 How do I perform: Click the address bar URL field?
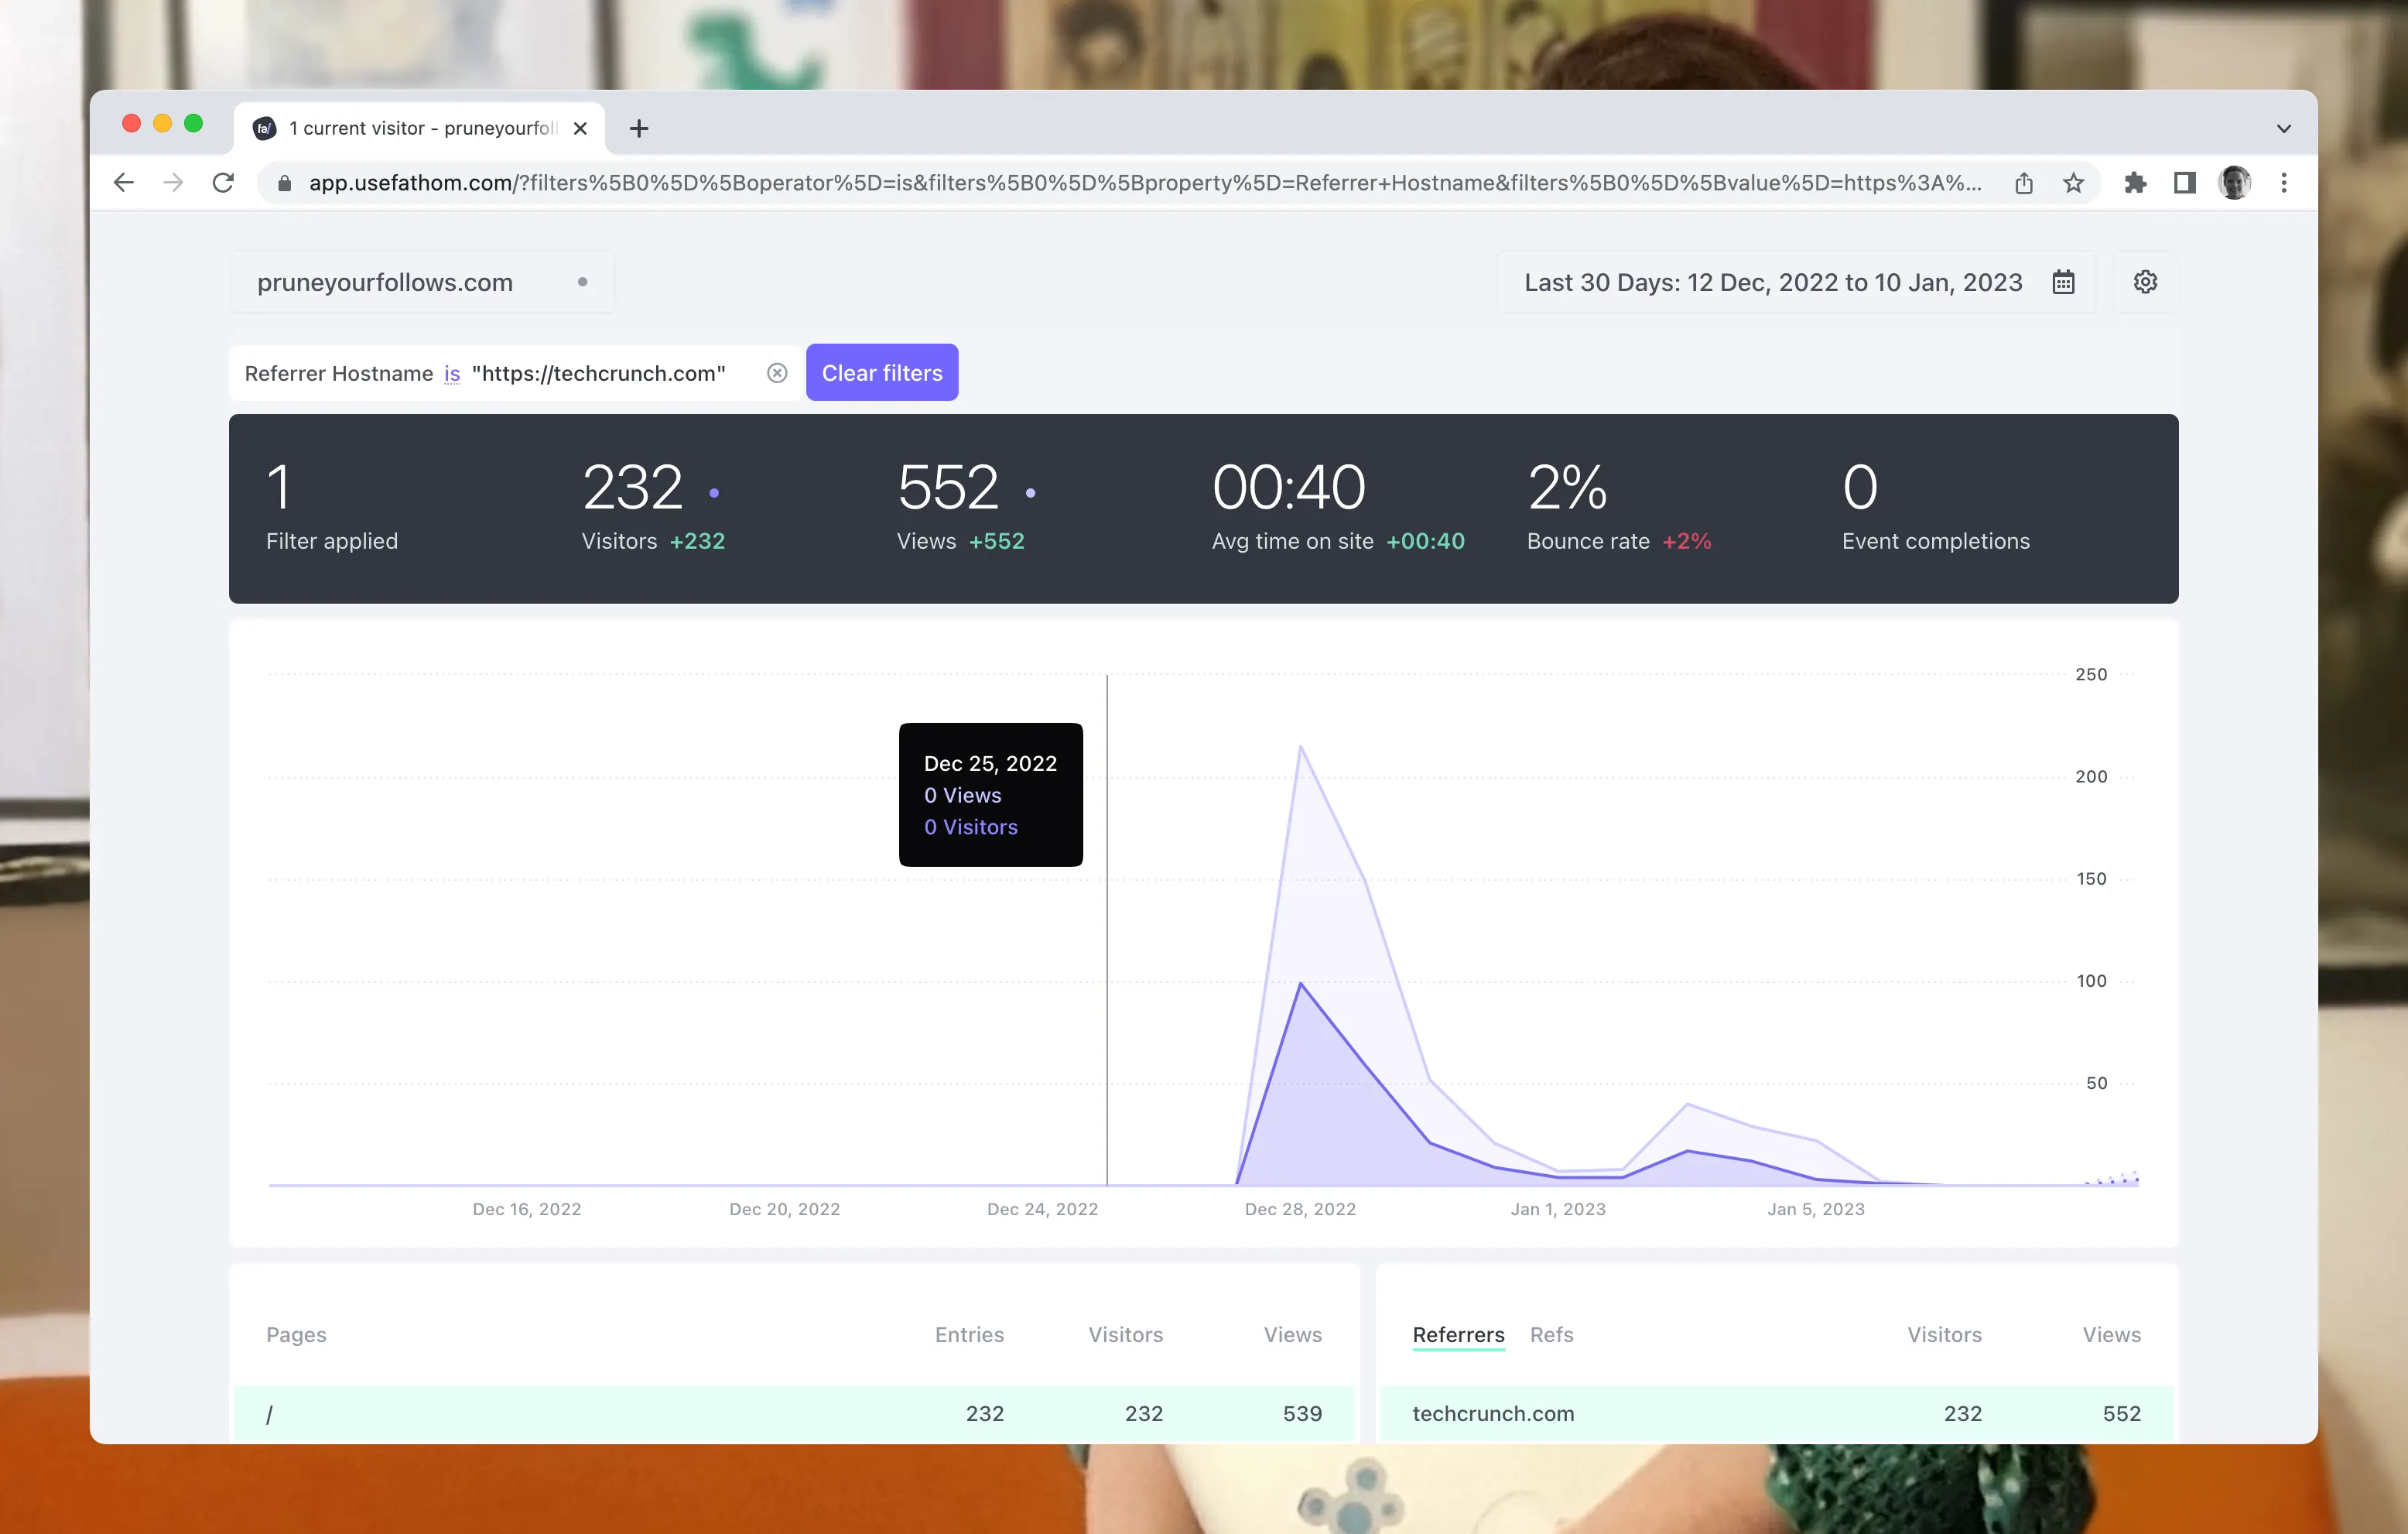[x=1140, y=183]
